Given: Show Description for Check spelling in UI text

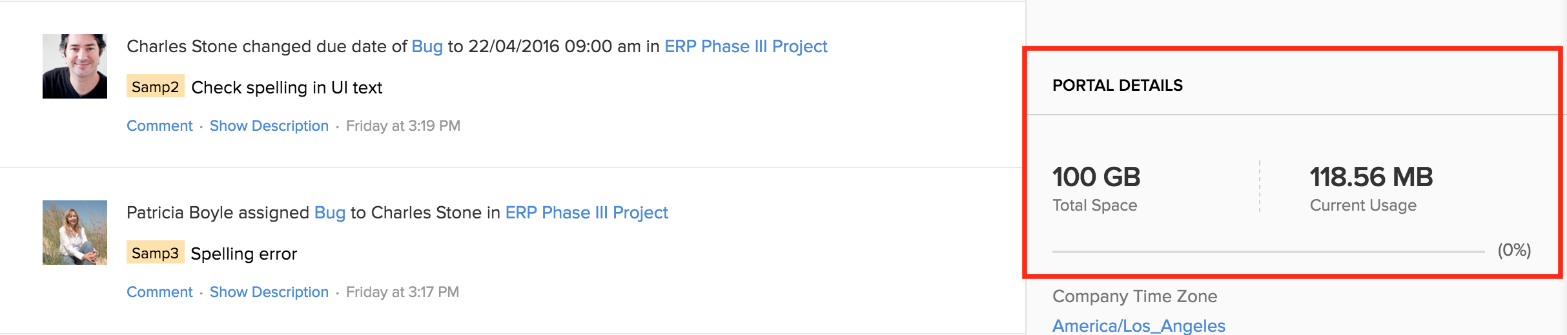Looking at the screenshot, I should (x=269, y=126).
